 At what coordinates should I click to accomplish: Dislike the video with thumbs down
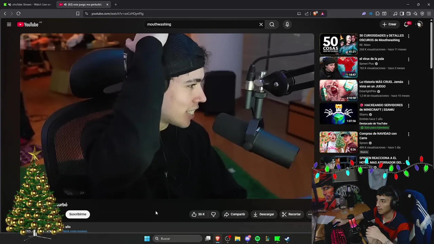[213, 214]
